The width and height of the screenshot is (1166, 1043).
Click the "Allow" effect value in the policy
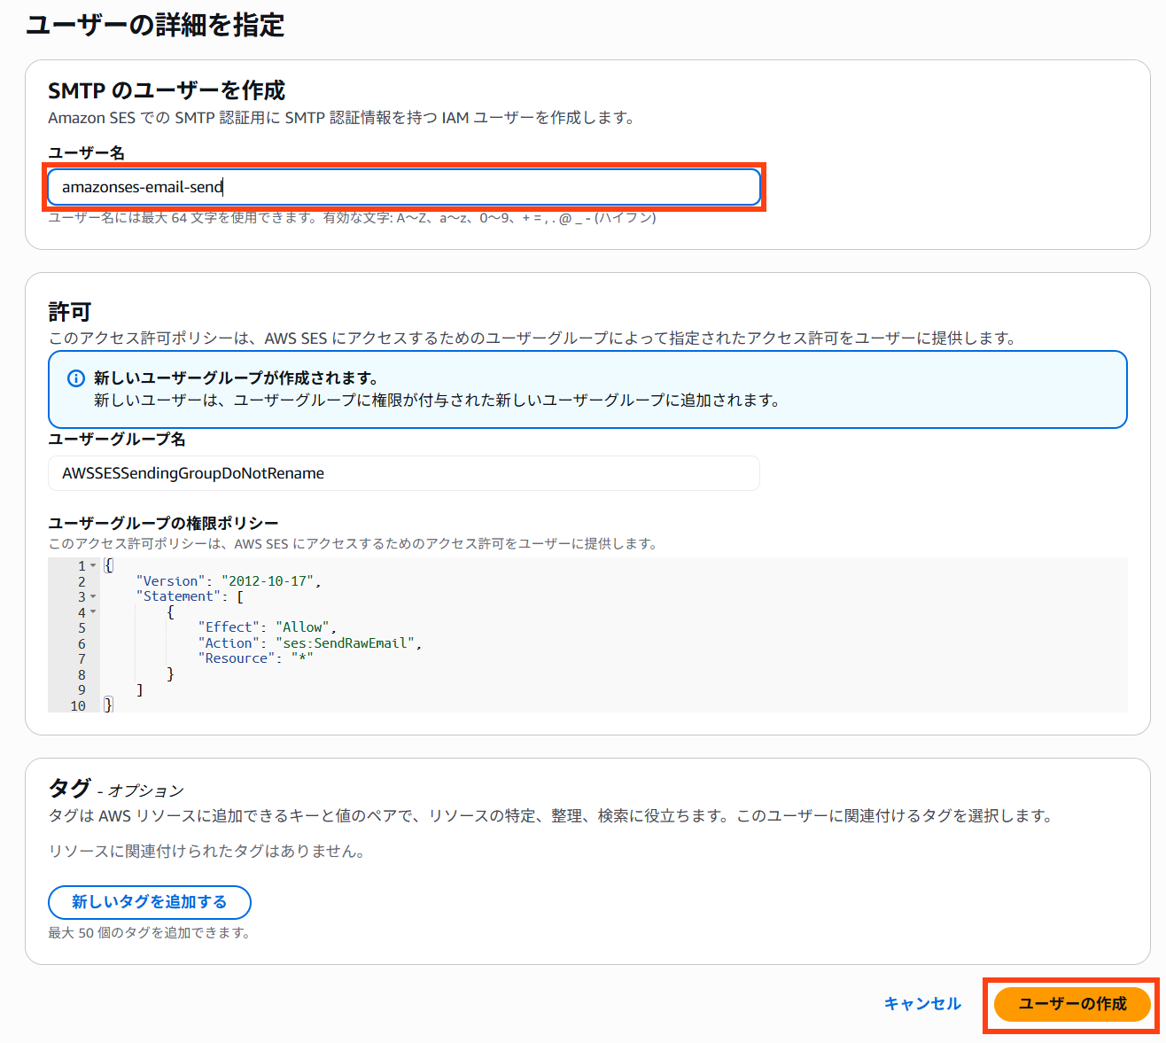coord(302,627)
